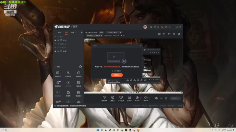Image resolution: width=236 pixels, height=132 pixels.
Task: Open the 读弹幕 tool
Action: (x=78, y=84)
